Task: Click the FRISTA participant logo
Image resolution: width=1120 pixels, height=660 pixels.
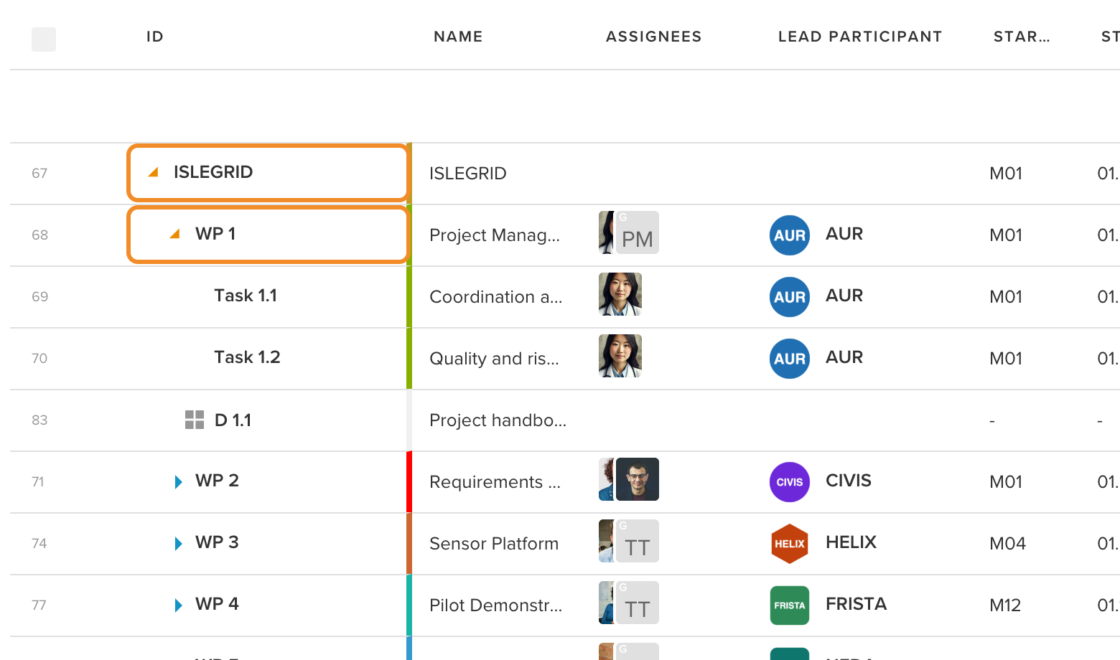Action: tap(790, 605)
